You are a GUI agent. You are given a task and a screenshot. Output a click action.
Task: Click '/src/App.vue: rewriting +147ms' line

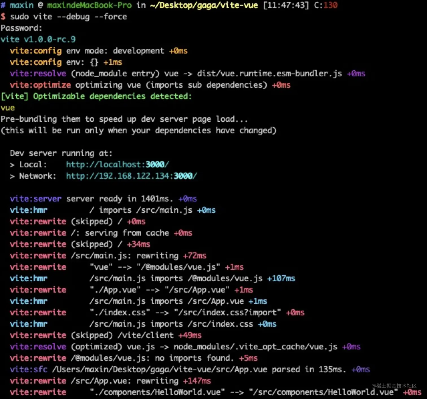tap(110, 381)
